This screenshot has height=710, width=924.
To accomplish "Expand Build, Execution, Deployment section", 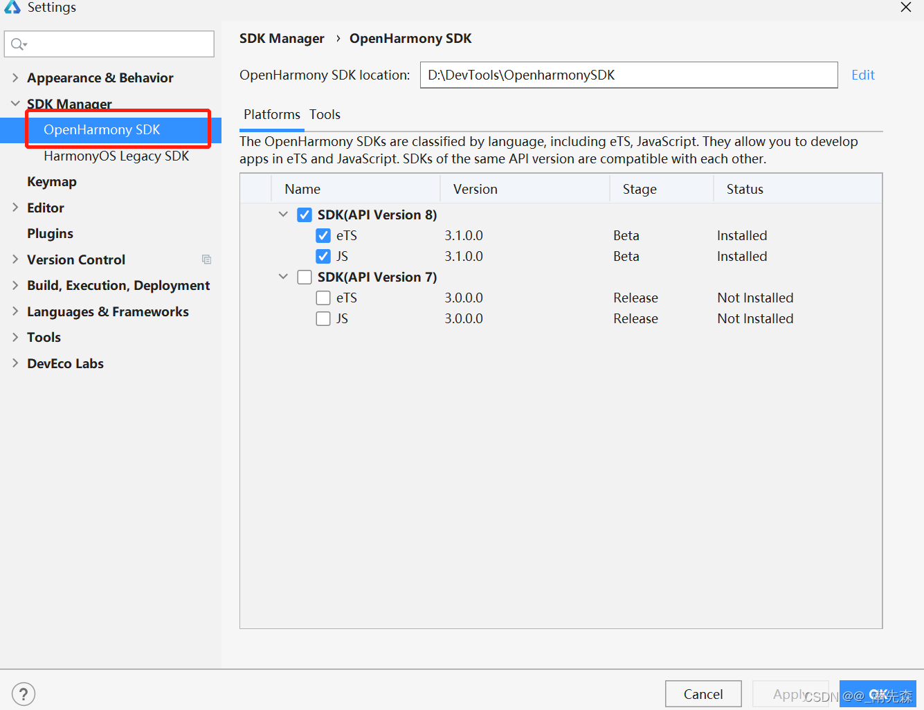I will tap(15, 285).
